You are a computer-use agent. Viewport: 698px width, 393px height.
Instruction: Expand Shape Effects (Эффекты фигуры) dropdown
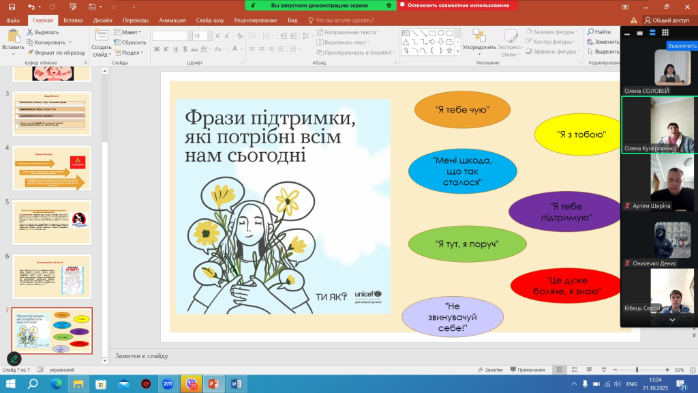(x=578, y=51)
